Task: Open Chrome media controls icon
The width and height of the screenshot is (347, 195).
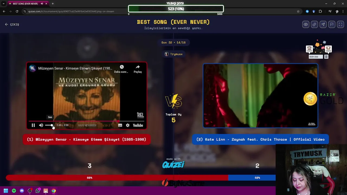Action: (x=330, y=11)
